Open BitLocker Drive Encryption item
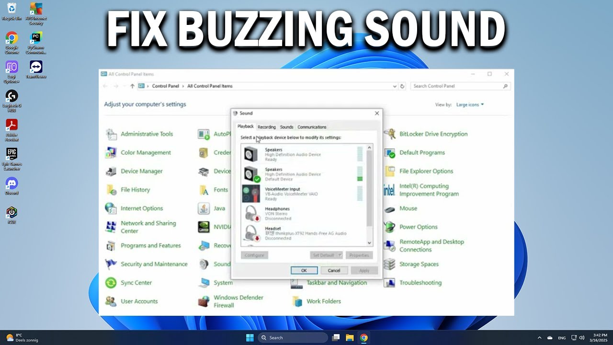 [426, 134]
